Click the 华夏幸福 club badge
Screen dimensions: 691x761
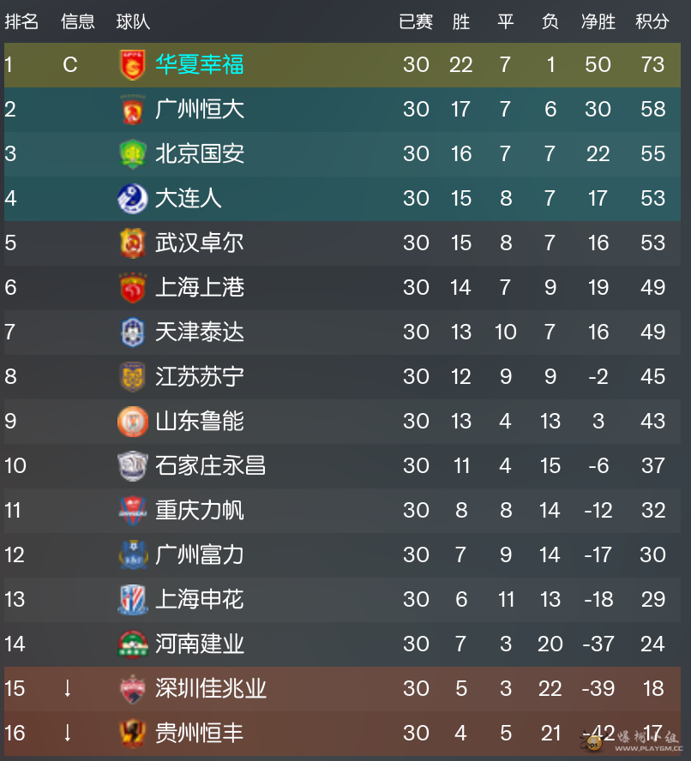point(133,65)
